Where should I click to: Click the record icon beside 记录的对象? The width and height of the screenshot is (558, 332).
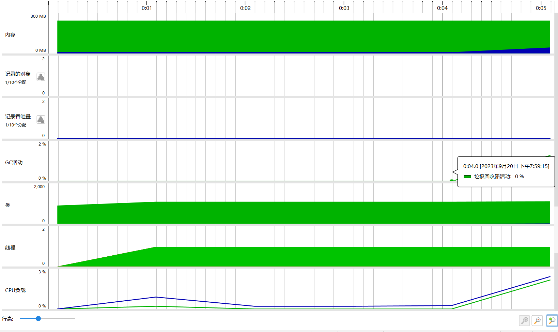point(41,77)
